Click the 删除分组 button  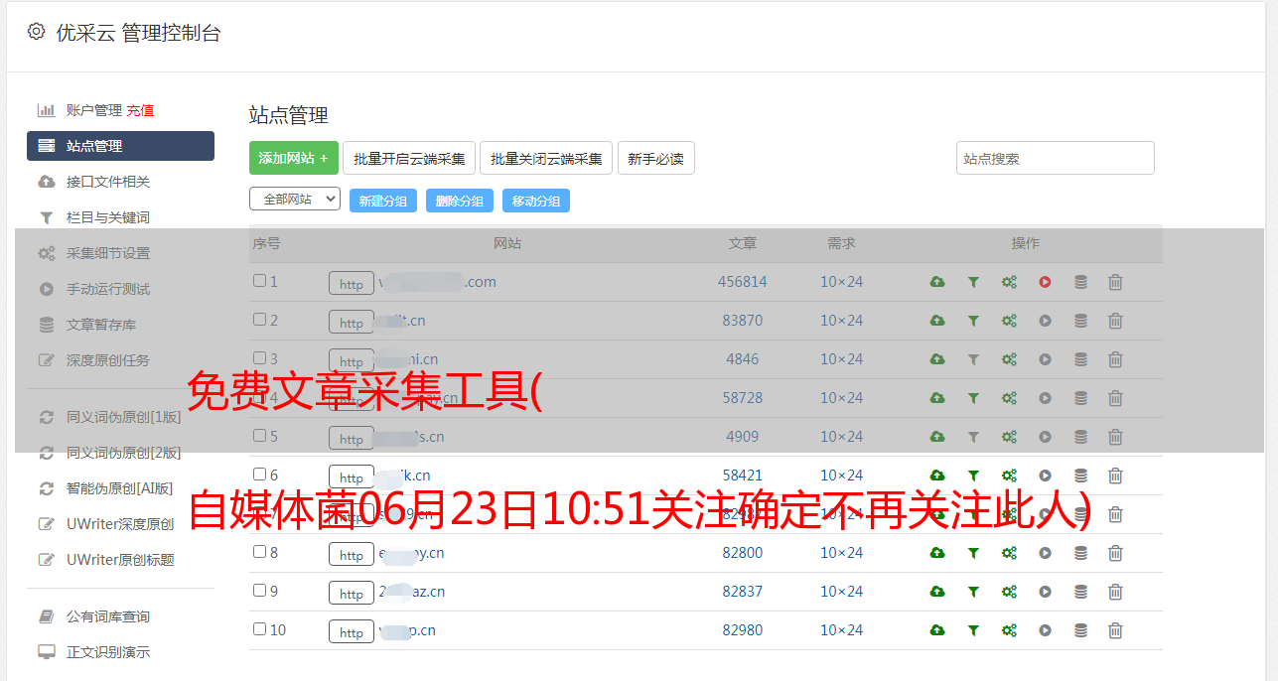[x=460, y=201]
